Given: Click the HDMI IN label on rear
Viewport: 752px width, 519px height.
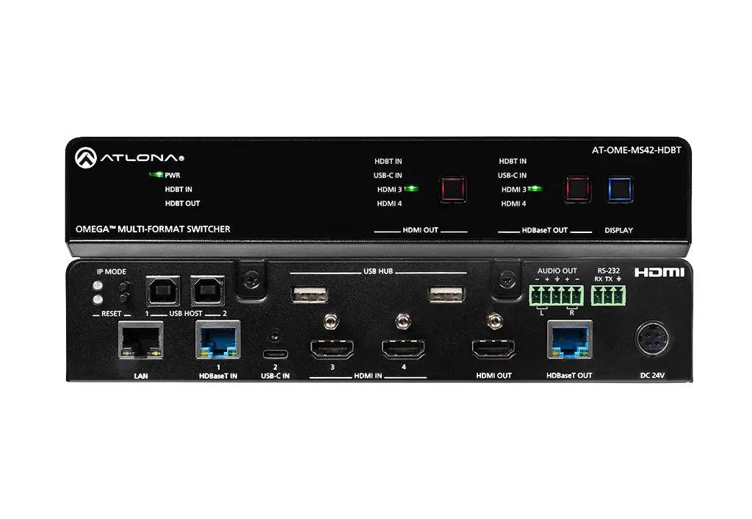Looking at the screenshot, I should tap(368, 376).
